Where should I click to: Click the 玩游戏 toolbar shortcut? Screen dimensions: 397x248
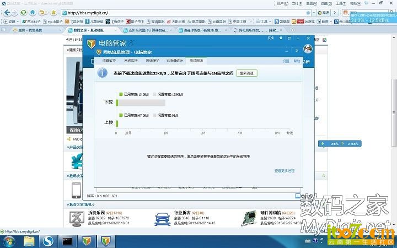(x=303, y=21)
